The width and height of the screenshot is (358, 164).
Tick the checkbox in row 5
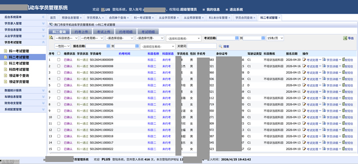(58, 85)
